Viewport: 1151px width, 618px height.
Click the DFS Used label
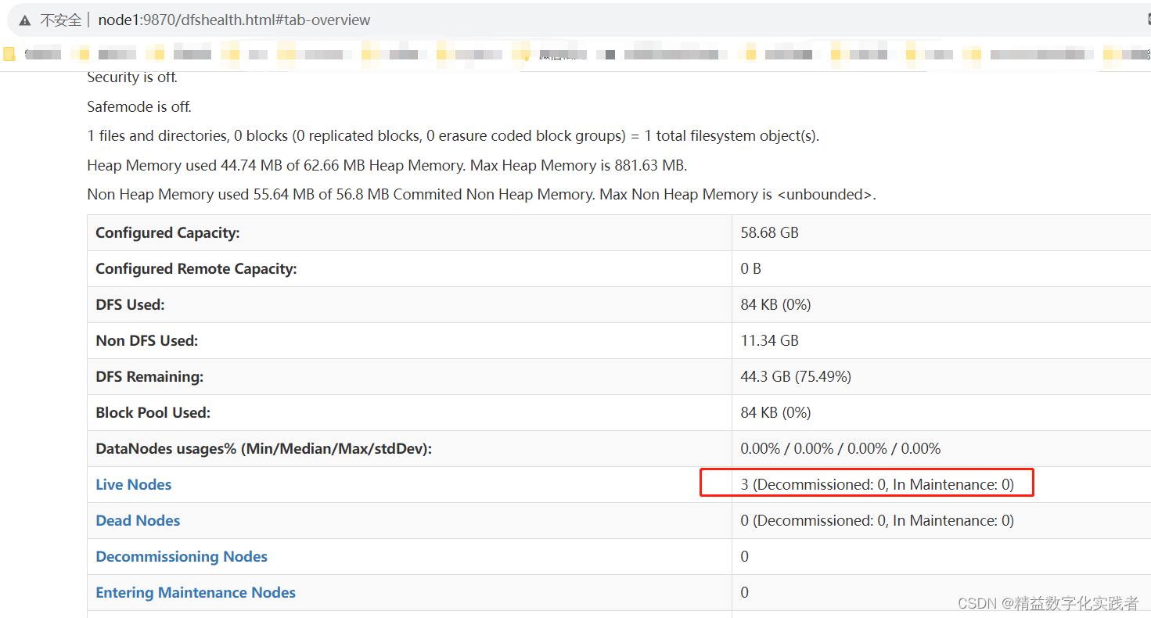click(130, 304)
